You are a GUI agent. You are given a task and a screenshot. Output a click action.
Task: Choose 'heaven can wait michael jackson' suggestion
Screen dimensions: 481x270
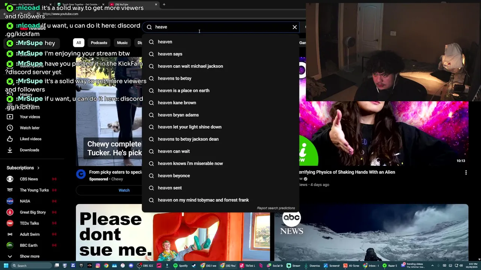221,66
